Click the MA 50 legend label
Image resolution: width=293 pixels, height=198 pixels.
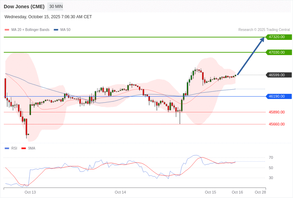click(65, 30)
